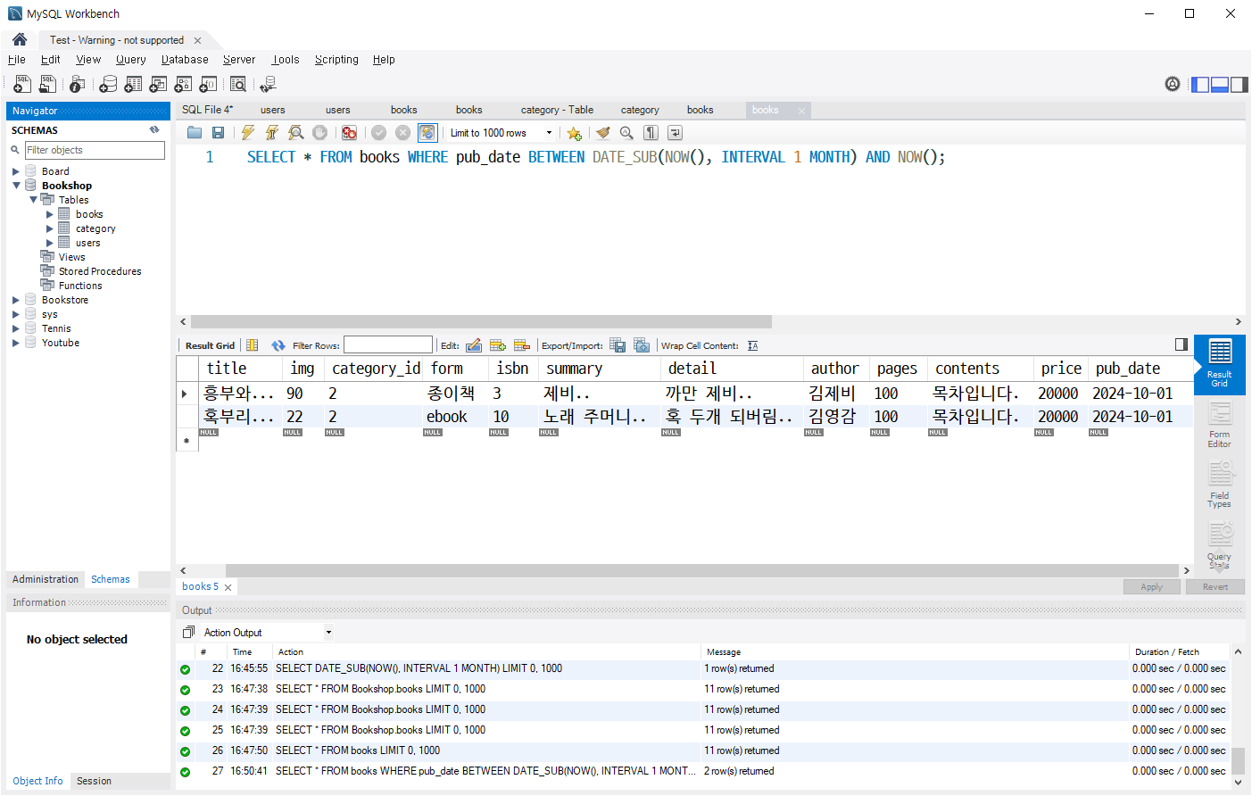
Task: Open the Limit to 1000 rows dropdown
Action: click(x=502, y=133)
